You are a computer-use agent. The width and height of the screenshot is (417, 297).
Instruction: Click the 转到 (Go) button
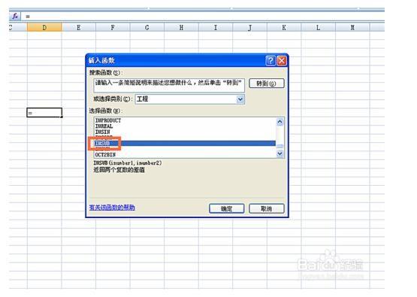point(267,83)
